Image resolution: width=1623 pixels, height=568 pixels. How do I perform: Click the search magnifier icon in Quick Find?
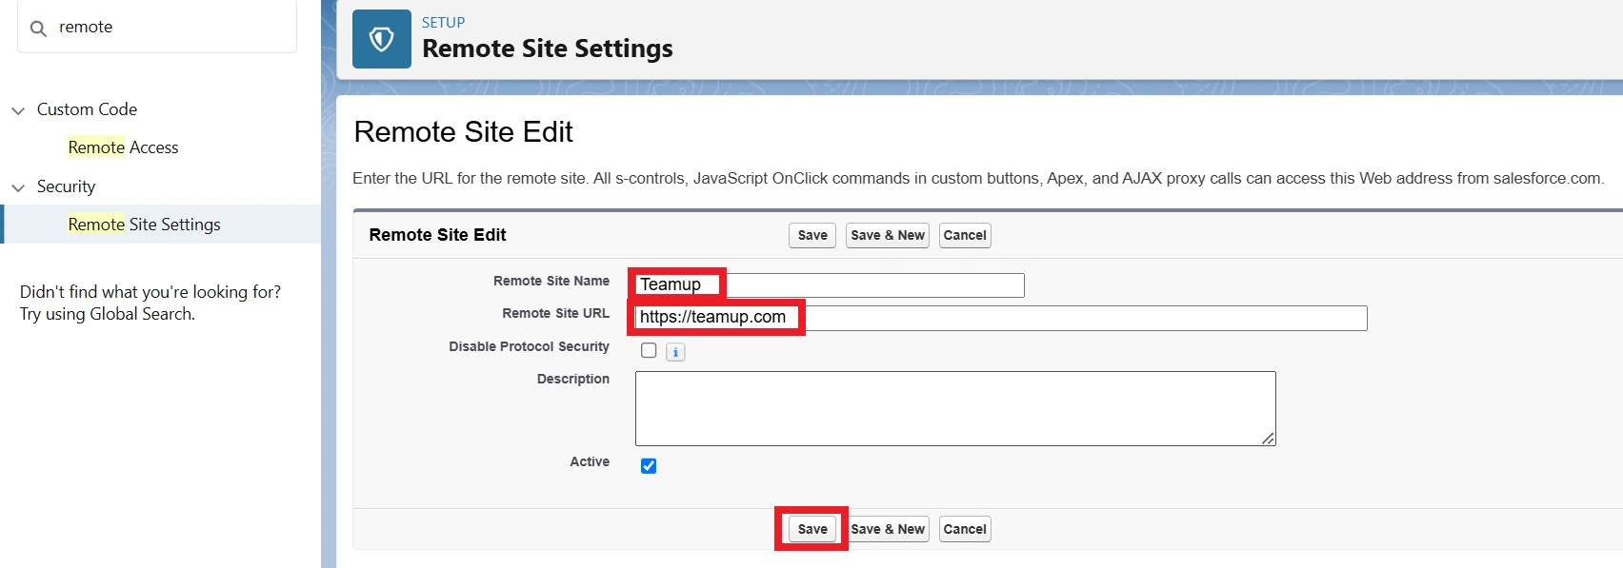(38, 29)
